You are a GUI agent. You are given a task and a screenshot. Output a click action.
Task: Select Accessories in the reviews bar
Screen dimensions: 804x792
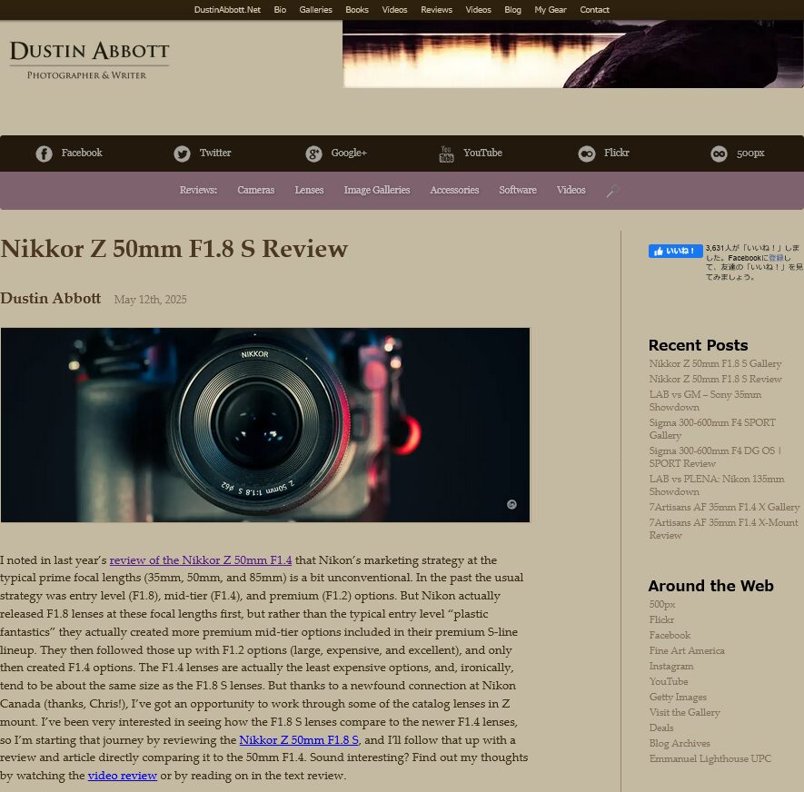pos(454,190)
